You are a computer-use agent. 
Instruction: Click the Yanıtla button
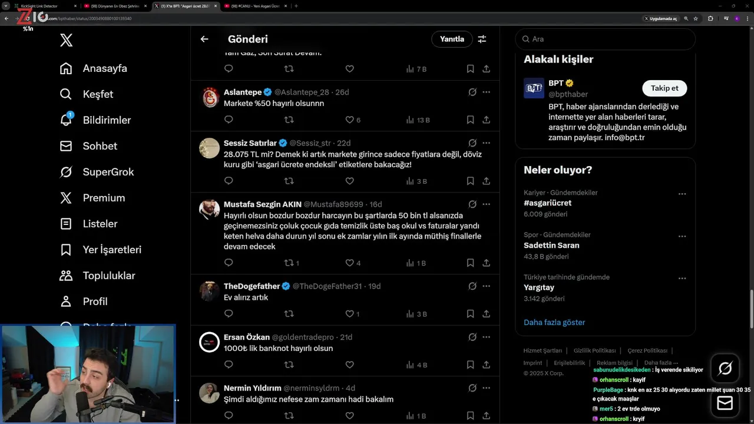coord(452,39)
